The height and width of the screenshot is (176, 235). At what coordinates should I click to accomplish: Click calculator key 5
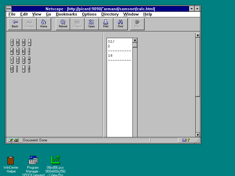[18, 51]
